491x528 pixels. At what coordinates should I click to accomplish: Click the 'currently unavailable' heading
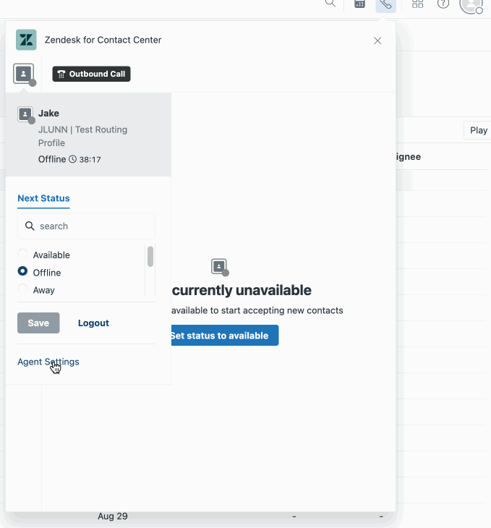click(x=242, y=290)
